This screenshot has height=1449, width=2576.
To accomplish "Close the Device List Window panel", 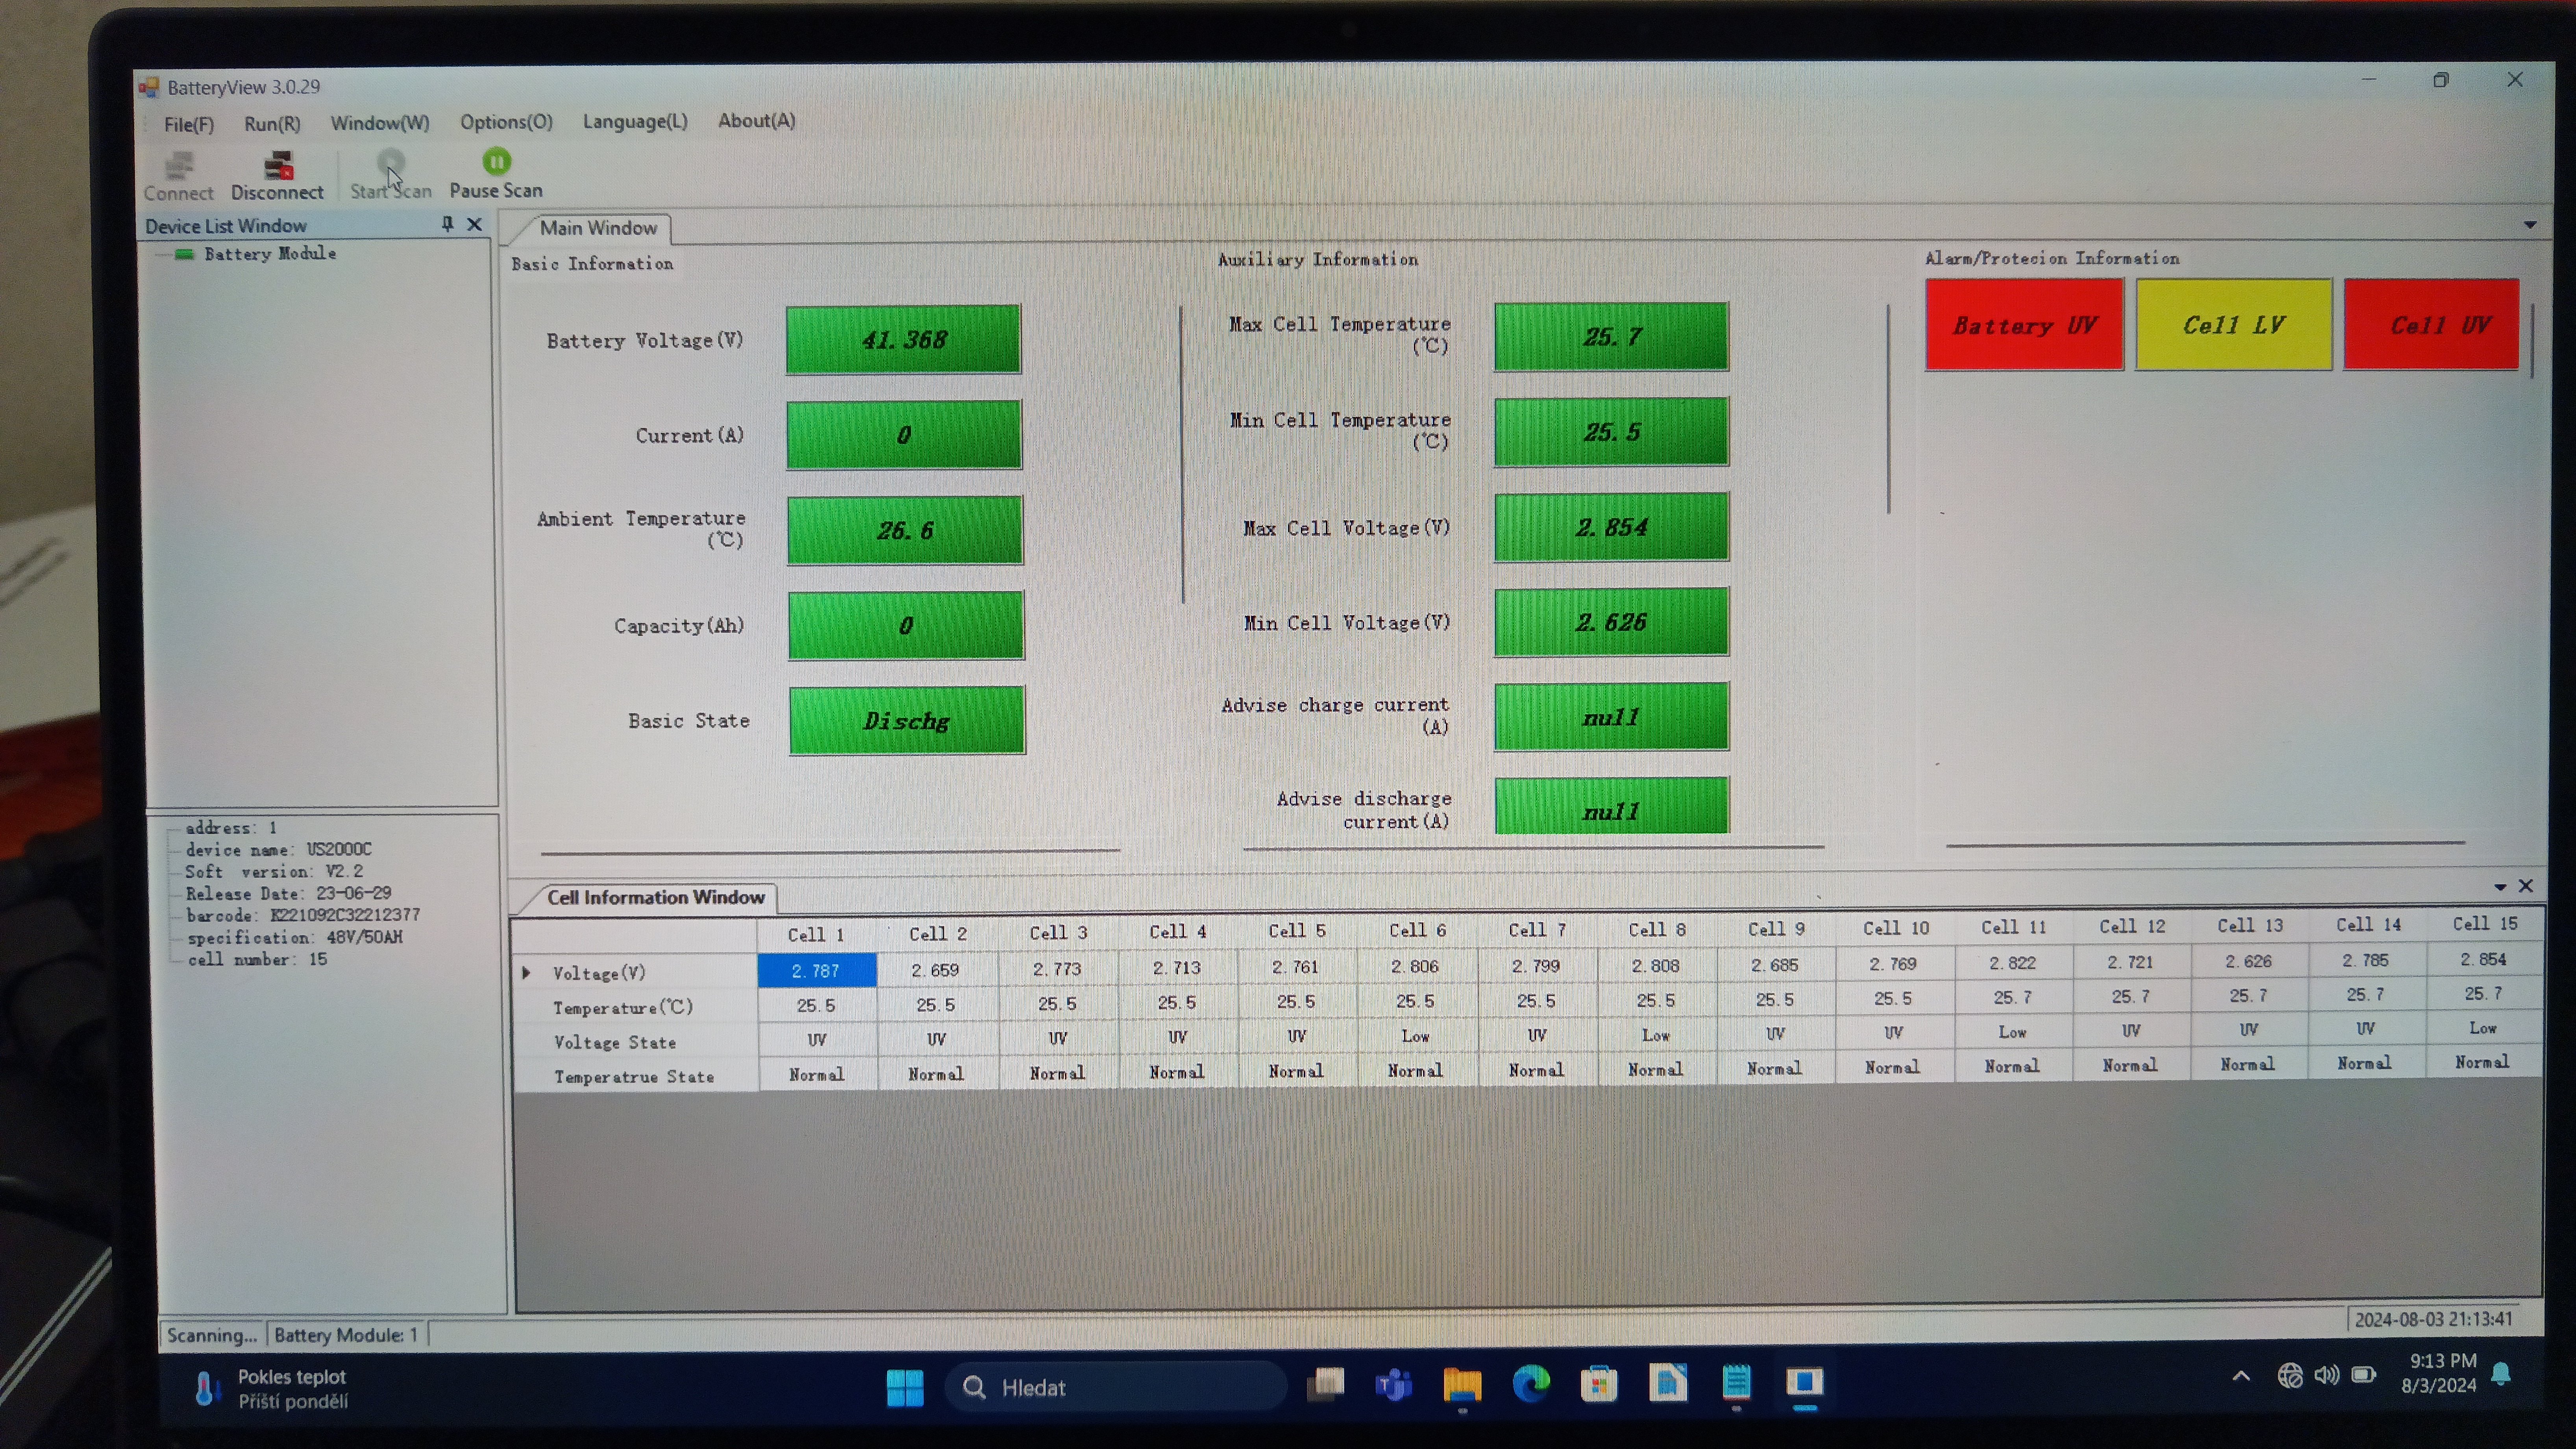I will [x=475, y=224].
